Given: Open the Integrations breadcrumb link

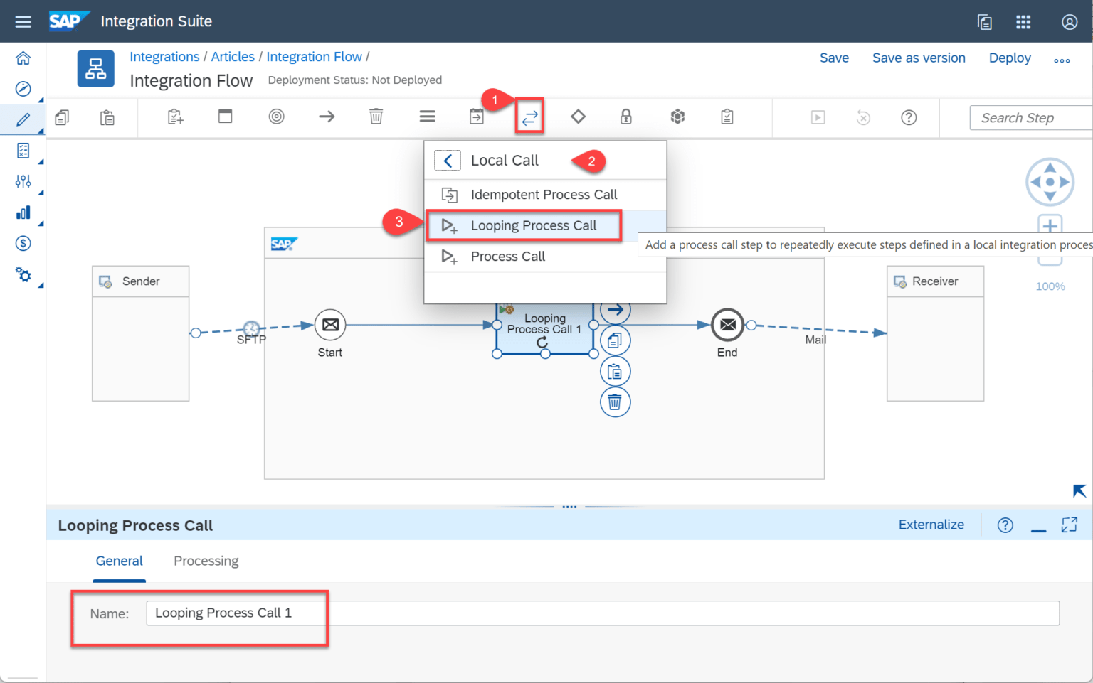Looking at the screenshot, I should coord(164,57).
